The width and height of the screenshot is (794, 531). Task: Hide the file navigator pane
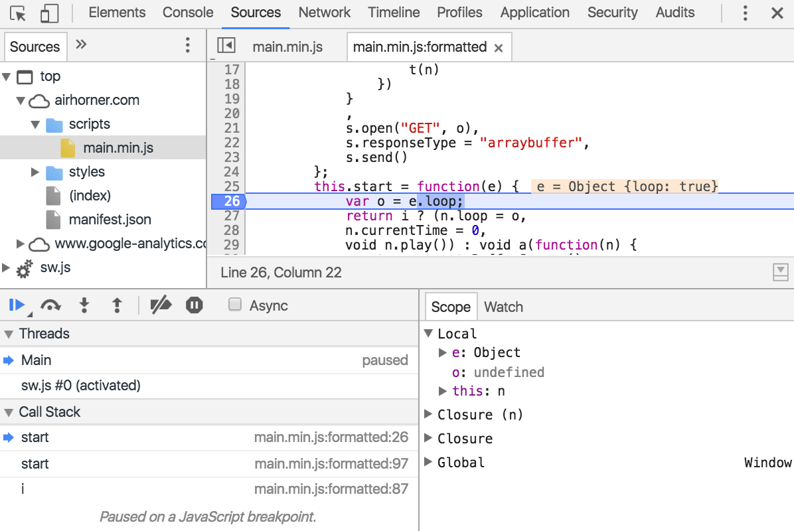pos(226,46)
